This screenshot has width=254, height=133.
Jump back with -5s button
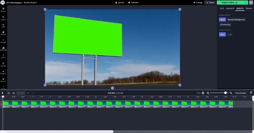(x=9, y=93)
